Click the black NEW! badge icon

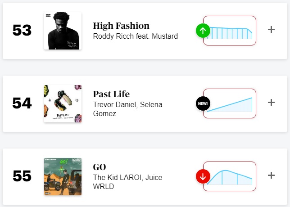pos(203,103)
